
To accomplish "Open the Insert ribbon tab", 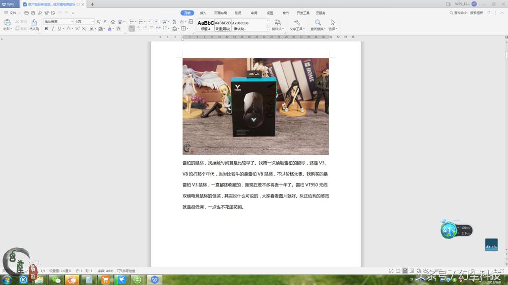I will [x=203, y=13].
